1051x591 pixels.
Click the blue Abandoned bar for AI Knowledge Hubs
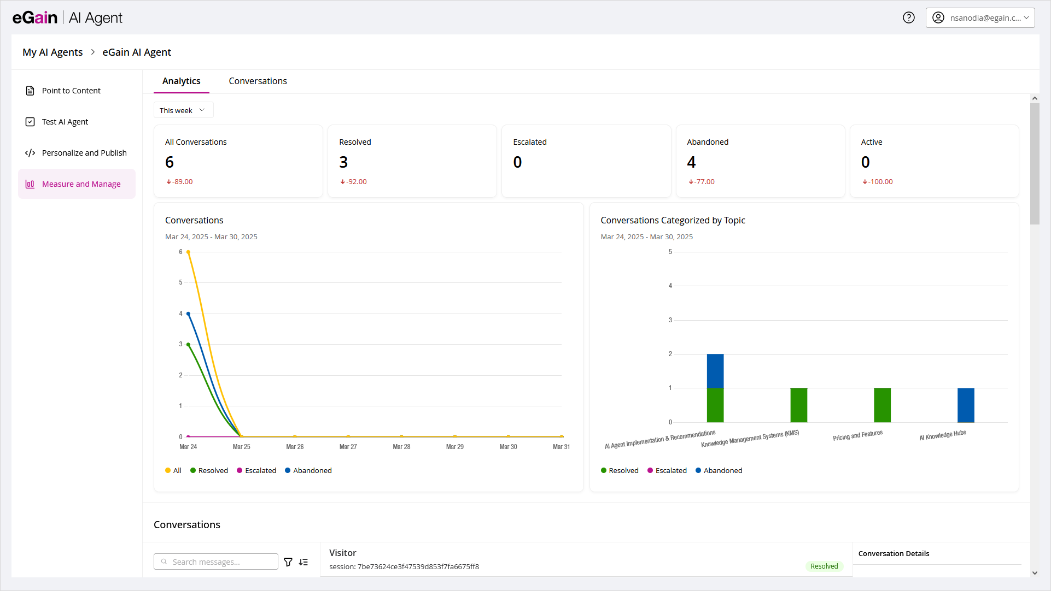click(966, 405)
